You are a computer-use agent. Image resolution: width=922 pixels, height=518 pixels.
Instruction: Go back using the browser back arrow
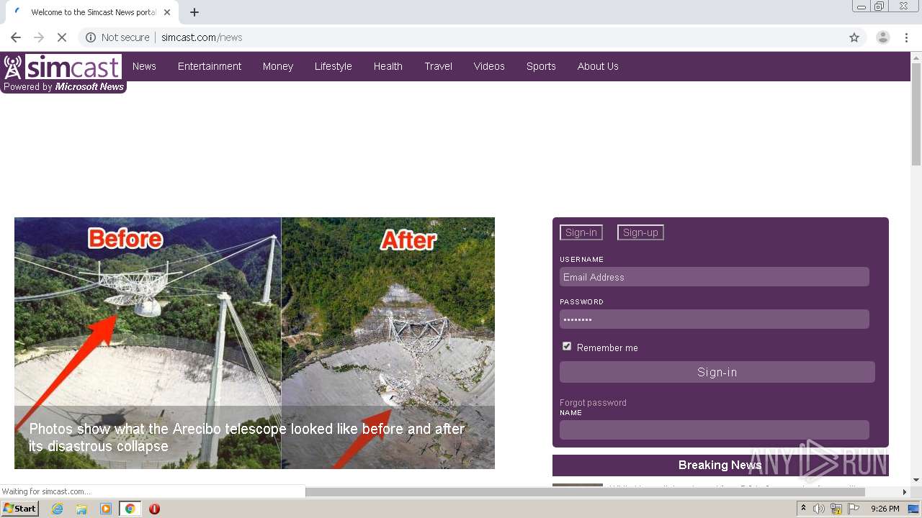[x=16, y=37]
